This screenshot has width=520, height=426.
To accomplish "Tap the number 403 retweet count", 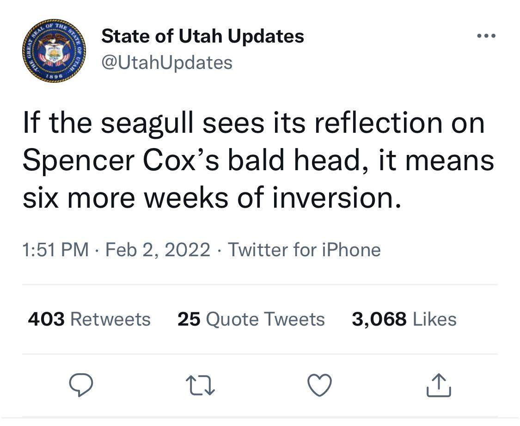I will coord(46,319).
